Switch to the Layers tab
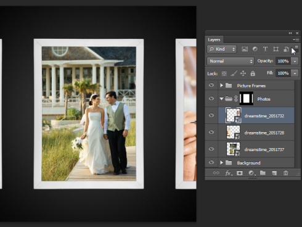 point(214,39)
